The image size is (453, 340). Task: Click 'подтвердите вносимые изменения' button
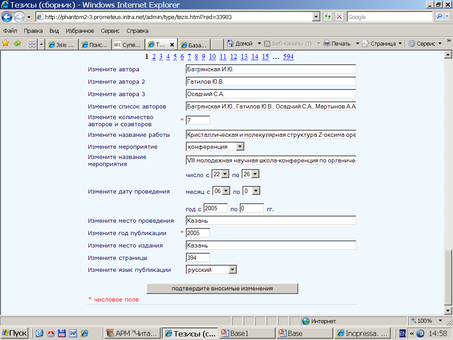222,289
